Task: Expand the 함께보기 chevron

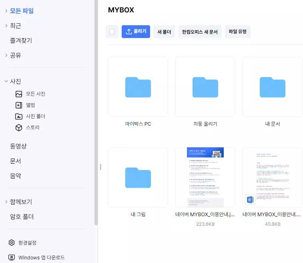Action: pos(6,202)
